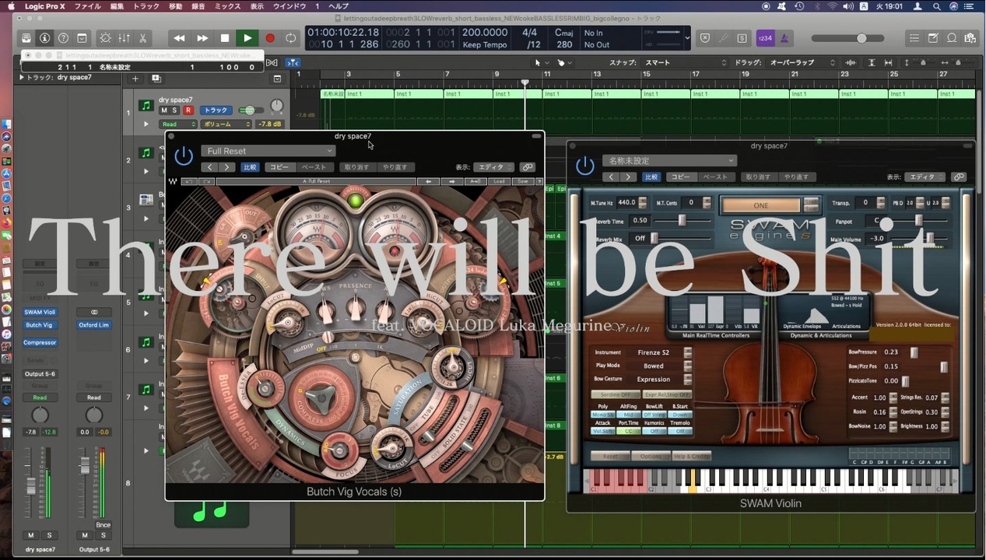The image size is (986, 560).
Task: Toggle the Metronome click button
Action: pyautogui.click(x=784, y=38)
